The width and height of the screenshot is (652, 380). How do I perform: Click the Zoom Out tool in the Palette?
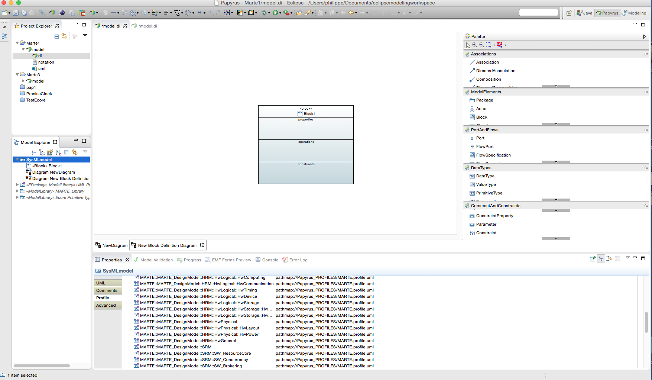pyautogui.click(x=481, y=45)
